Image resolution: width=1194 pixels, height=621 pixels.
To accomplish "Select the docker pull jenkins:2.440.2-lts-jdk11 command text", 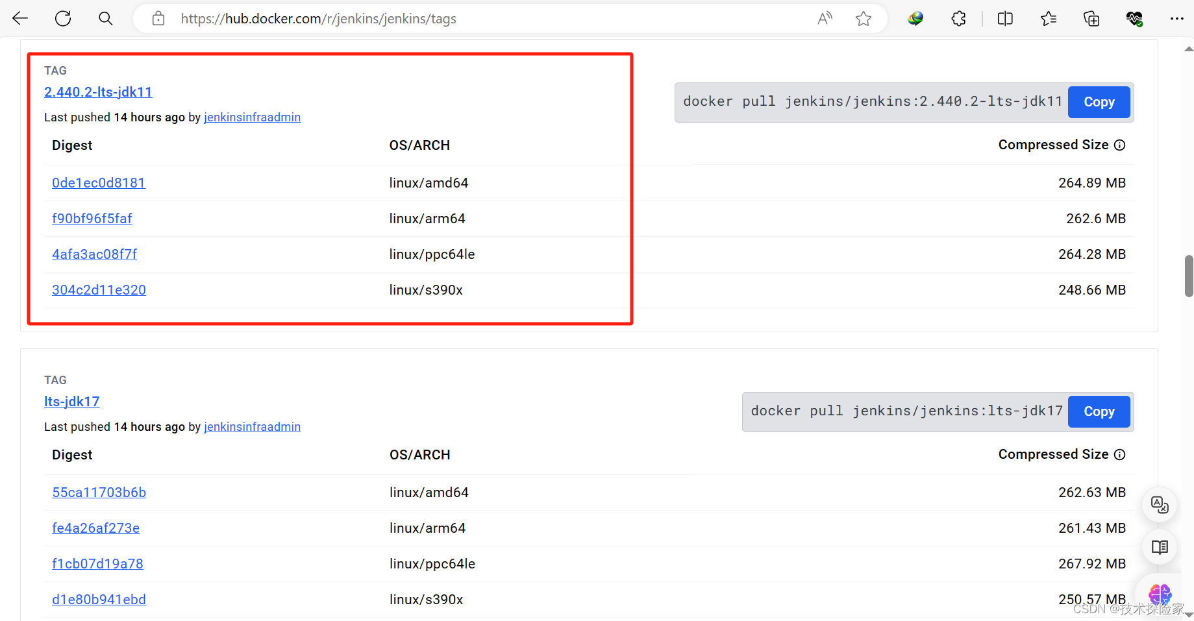I will [873, 101].
